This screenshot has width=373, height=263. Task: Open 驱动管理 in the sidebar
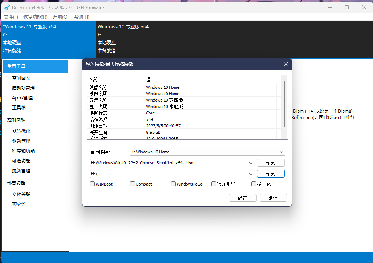tap(21, 141)
